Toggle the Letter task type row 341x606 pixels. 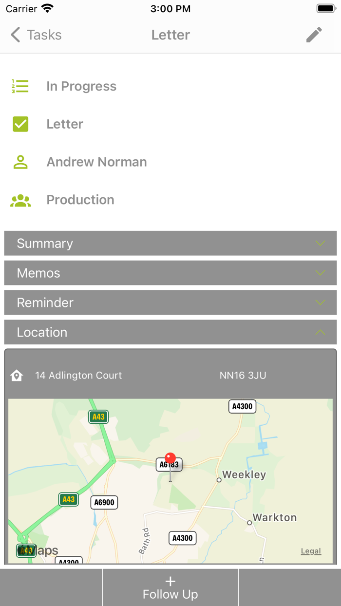click(x=65, y=124)
